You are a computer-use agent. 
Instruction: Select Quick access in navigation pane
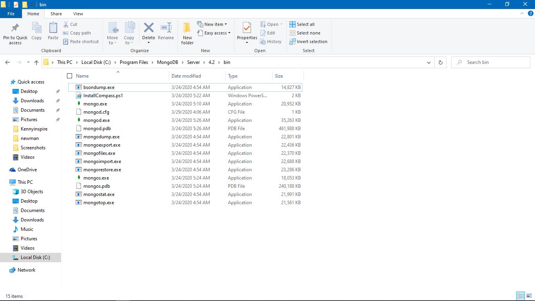(x=31, y=82)
